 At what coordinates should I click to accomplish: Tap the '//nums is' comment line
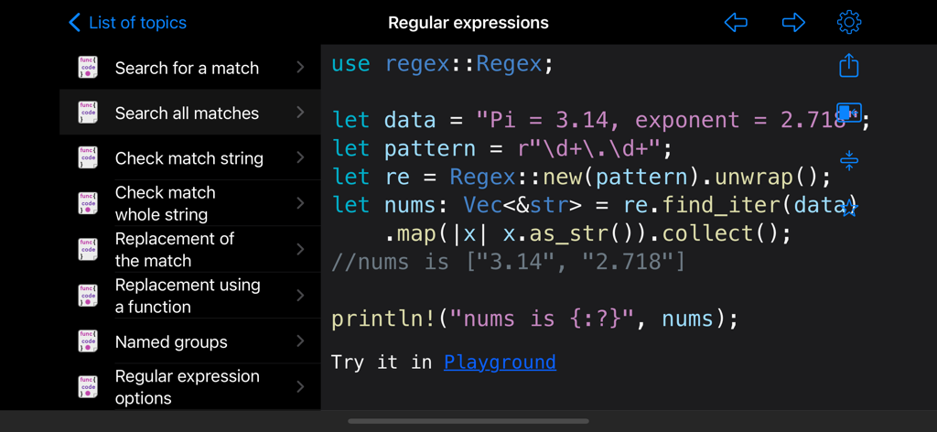(508, 263)
